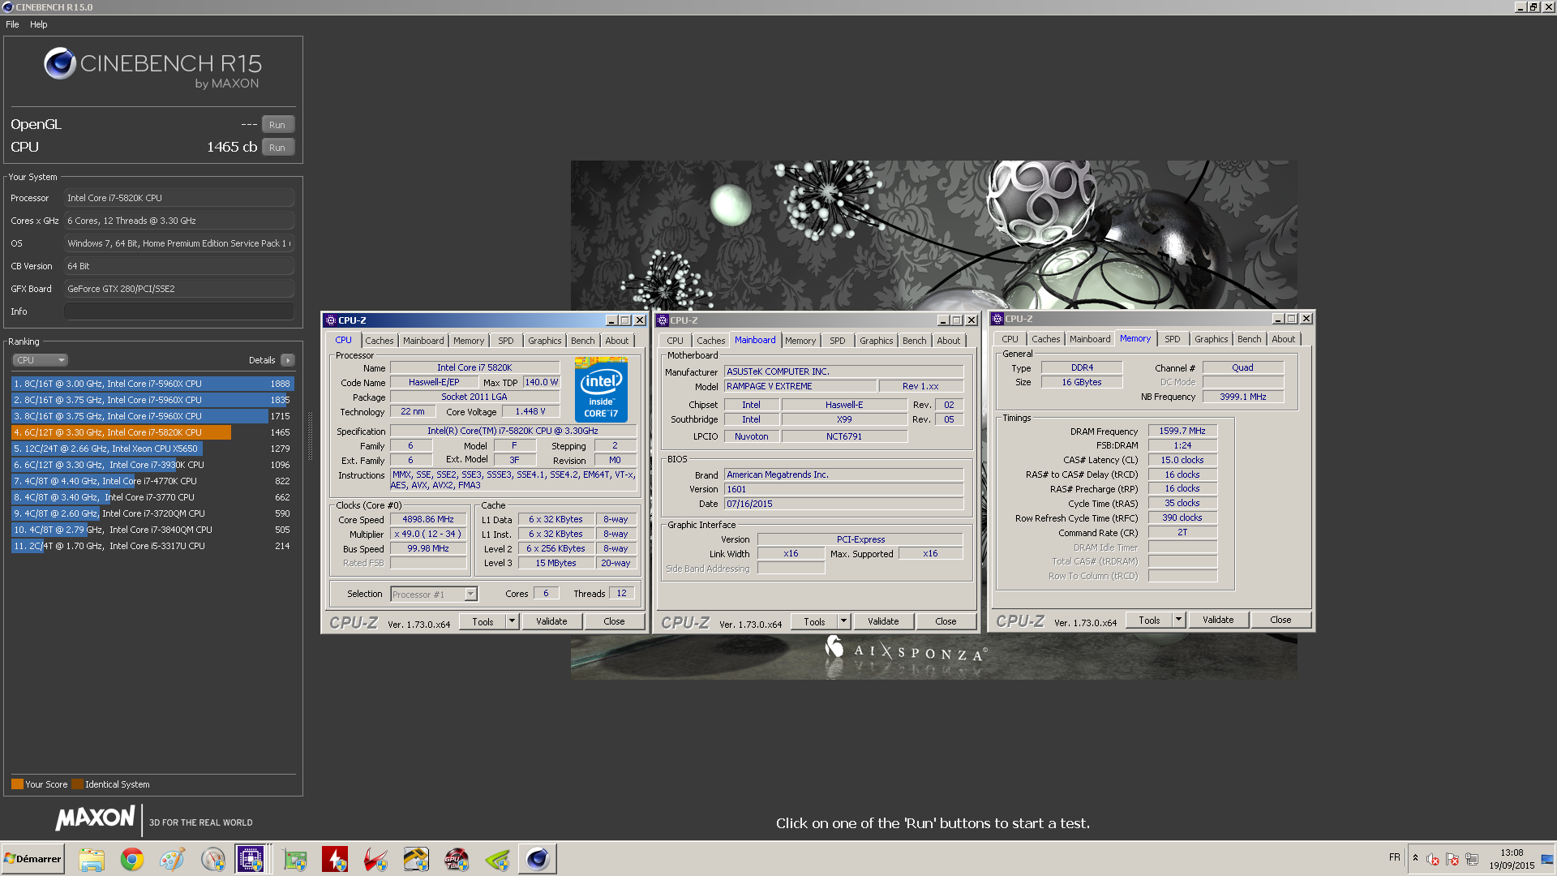Open Mainboard tab in CPU-Z Memory window
Image resolution: width=1557 pixels, height=876 pixels.
1090,339
